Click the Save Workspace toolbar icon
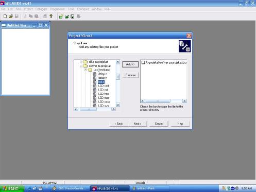This screenshot has height=192, width=256. click(73, 16)
